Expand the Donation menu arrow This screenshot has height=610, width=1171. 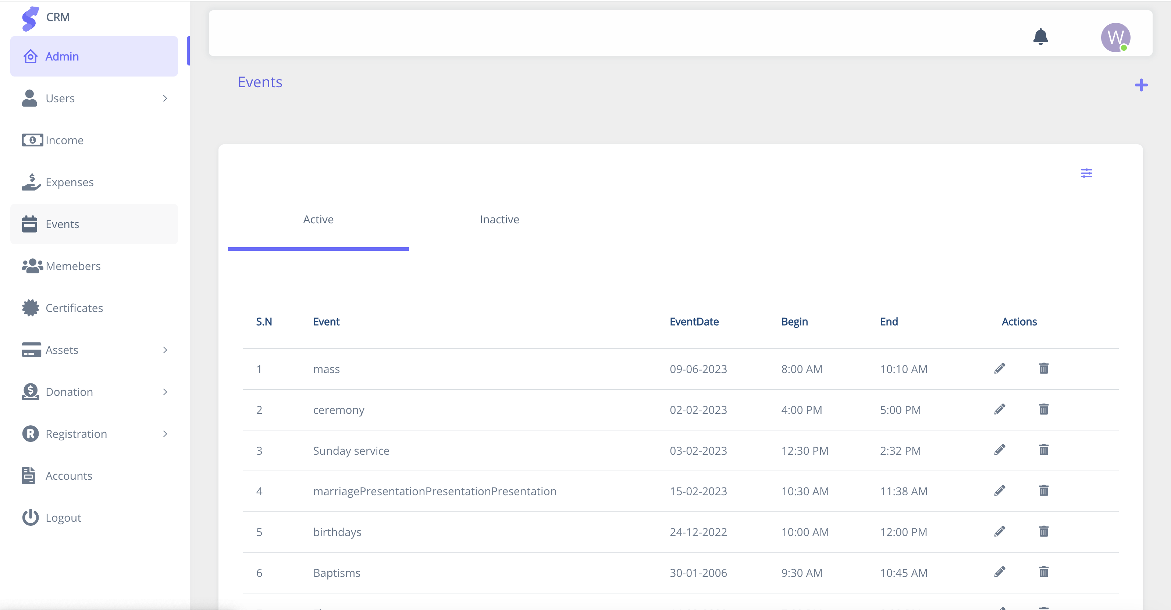(x=165, y=392)
